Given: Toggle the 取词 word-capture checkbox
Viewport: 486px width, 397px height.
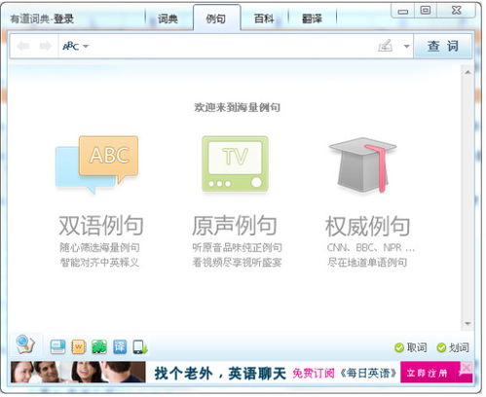Looking at the screenshot, I should click(411, 347).
